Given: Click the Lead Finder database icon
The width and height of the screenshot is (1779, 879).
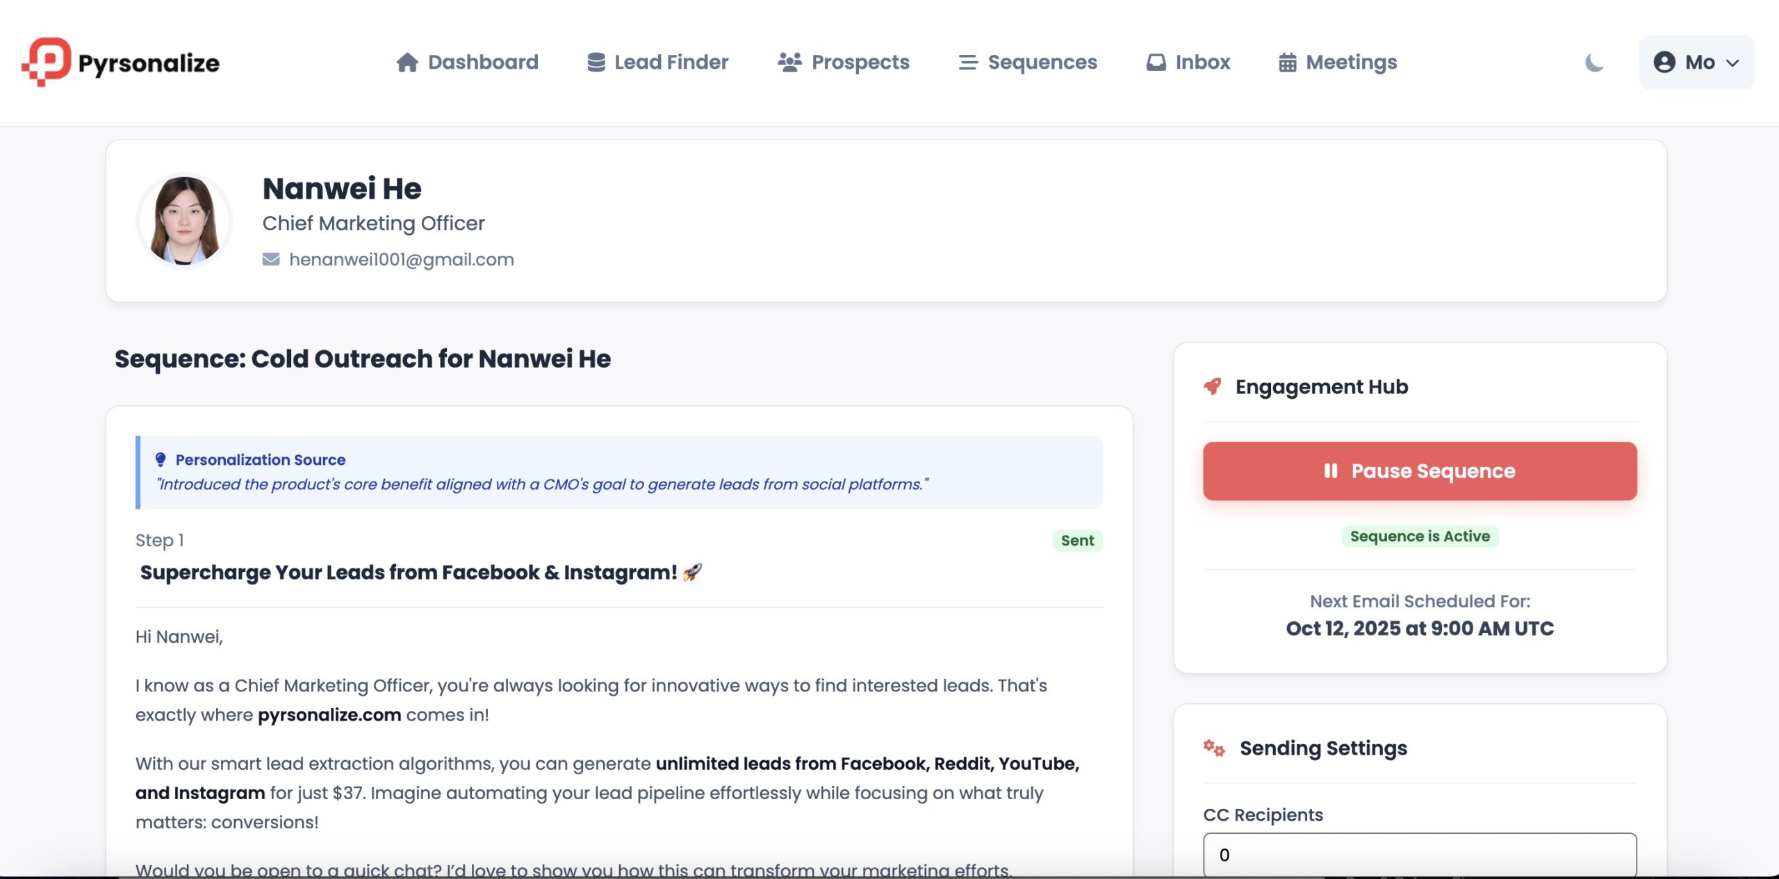Looking at the screenshot, I should coord(596,63).
